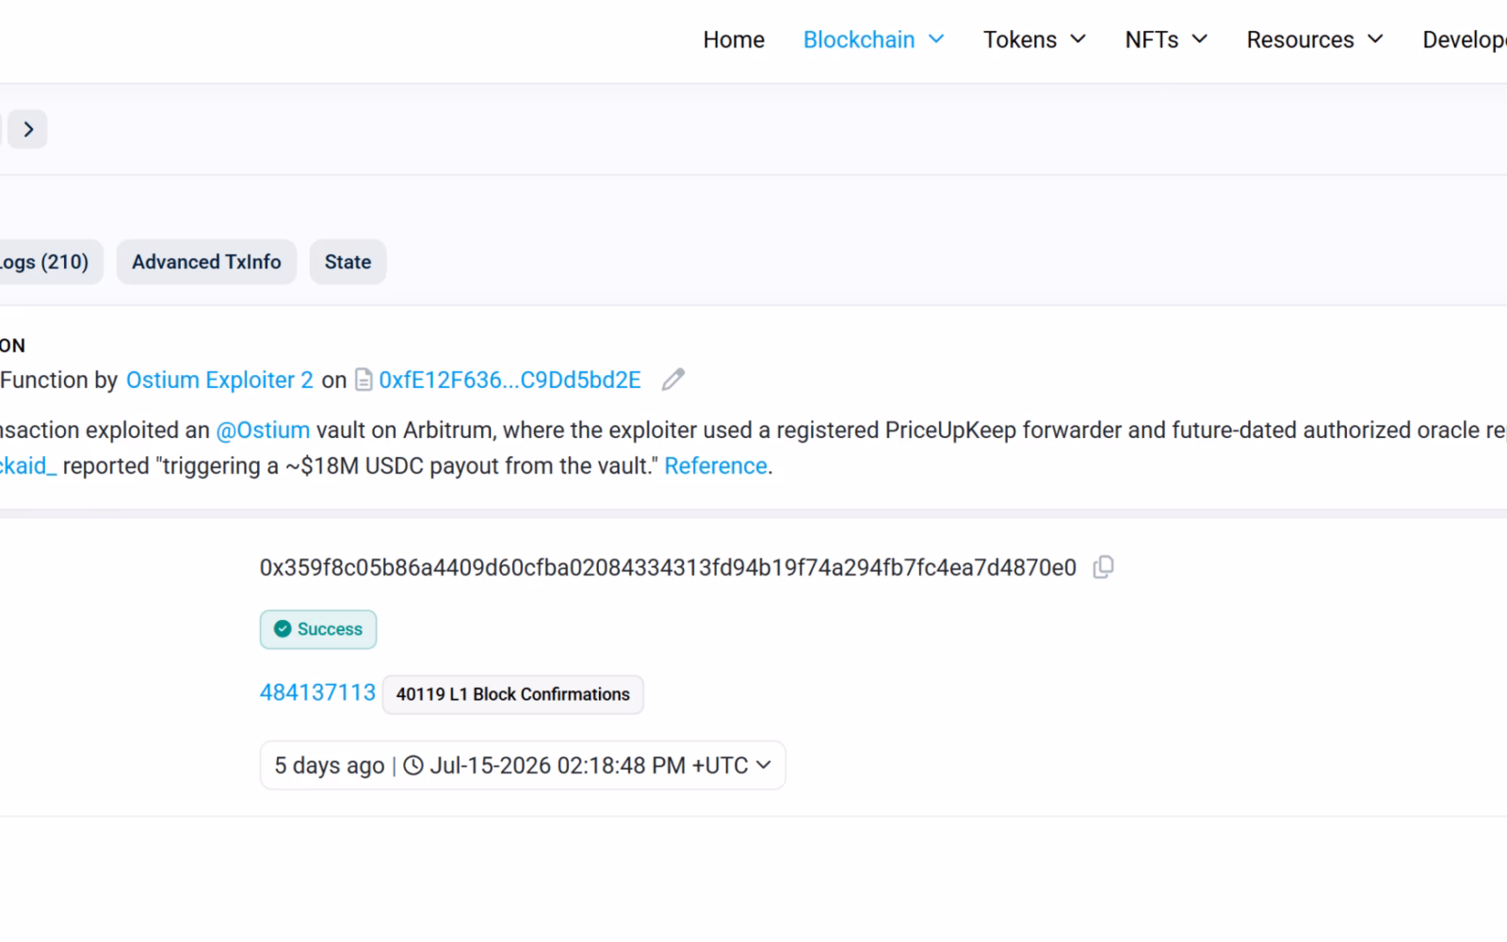Viewport: 1507px width, 942px height.
Task: Click the contract document icon
Action: coord(364,380)
